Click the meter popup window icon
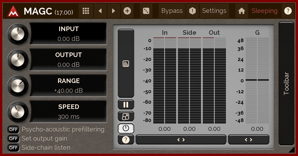 126,117
